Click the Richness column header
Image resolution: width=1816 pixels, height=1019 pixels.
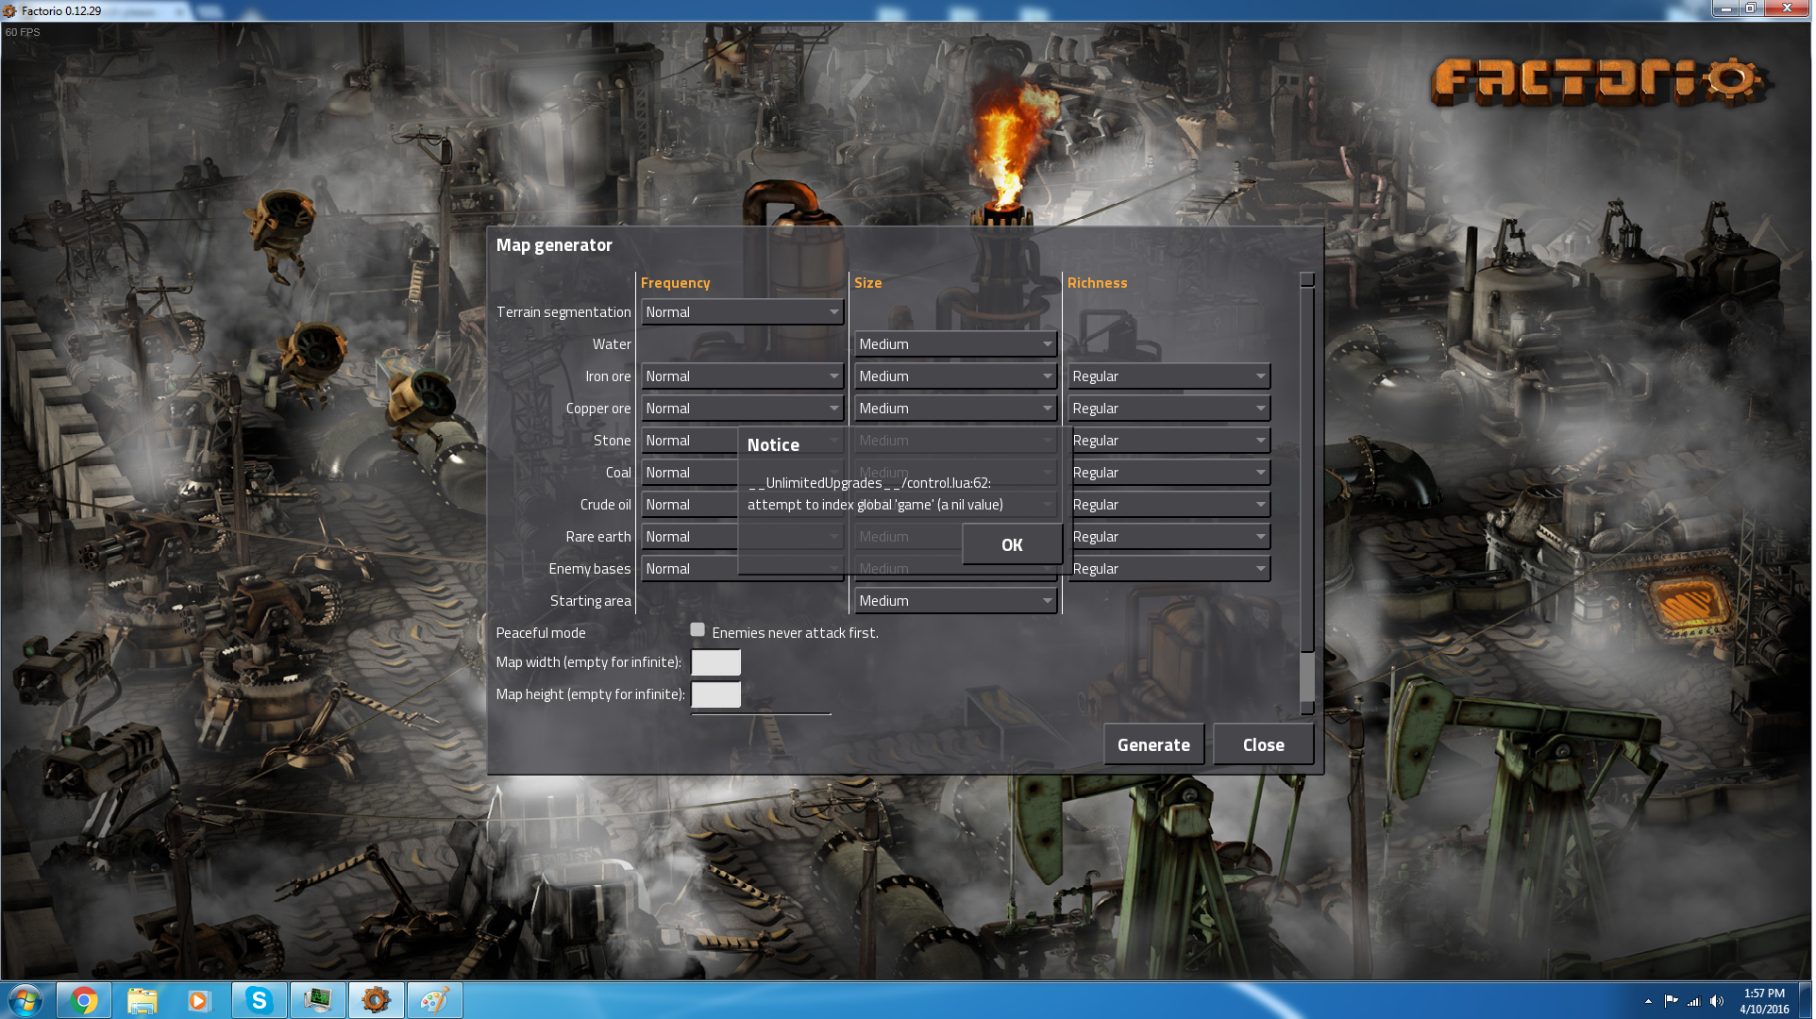pyautogui.click(x=1098, y=283)
